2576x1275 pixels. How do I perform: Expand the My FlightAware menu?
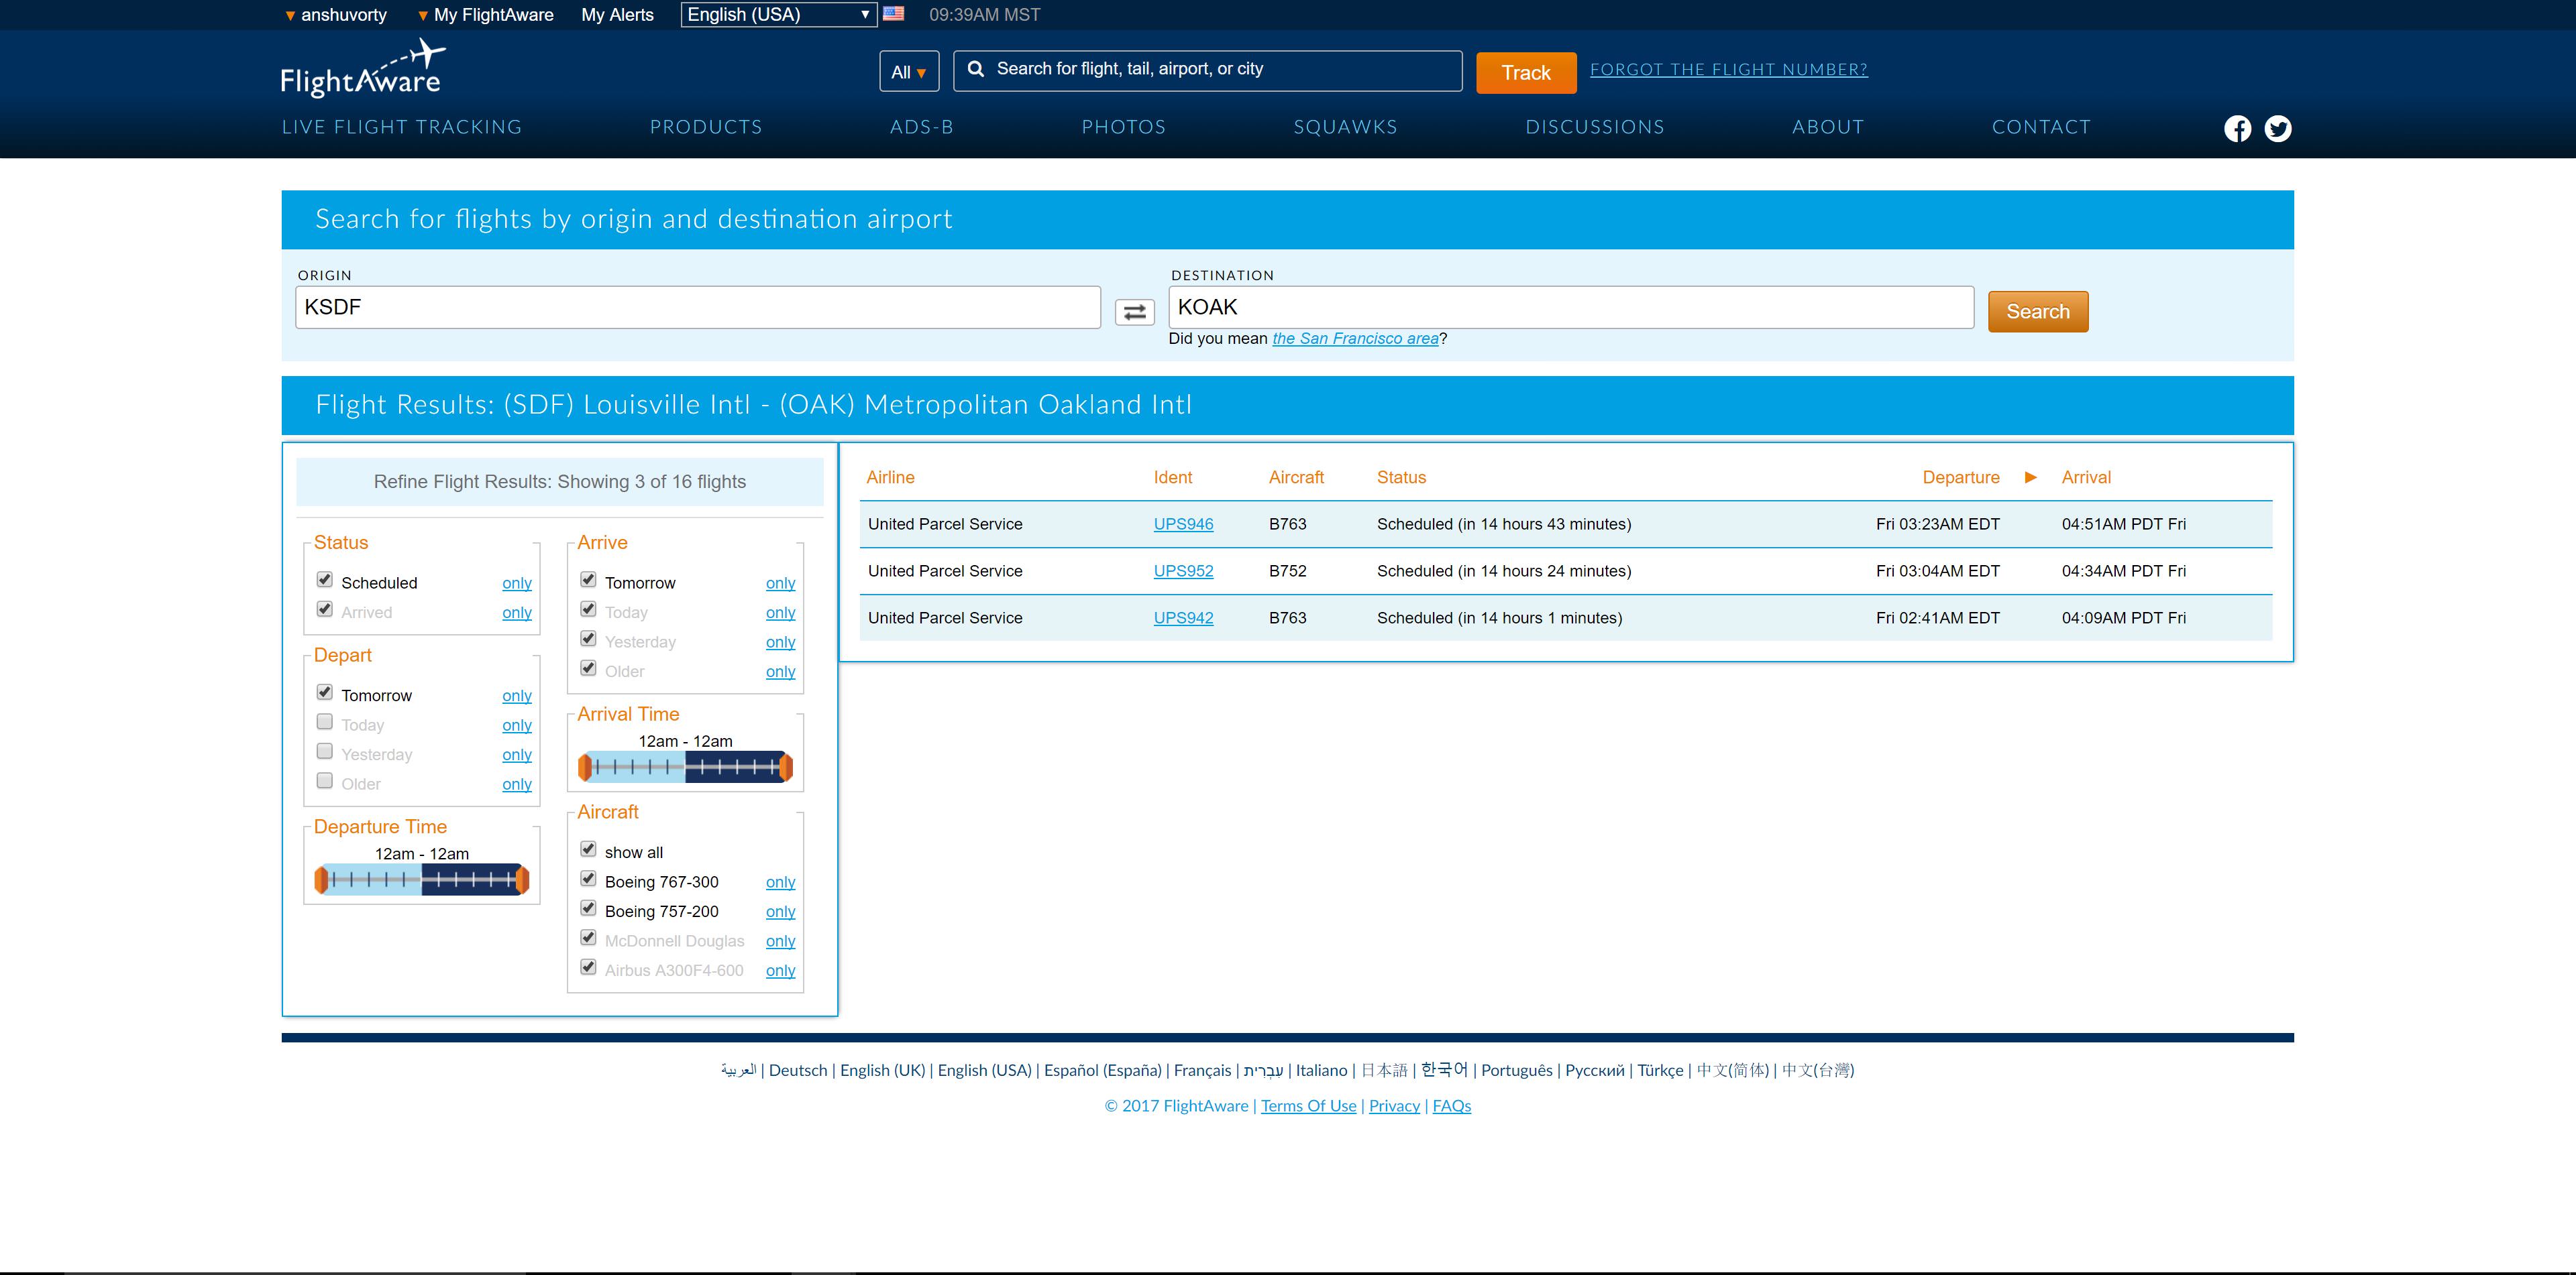[486, 15]
